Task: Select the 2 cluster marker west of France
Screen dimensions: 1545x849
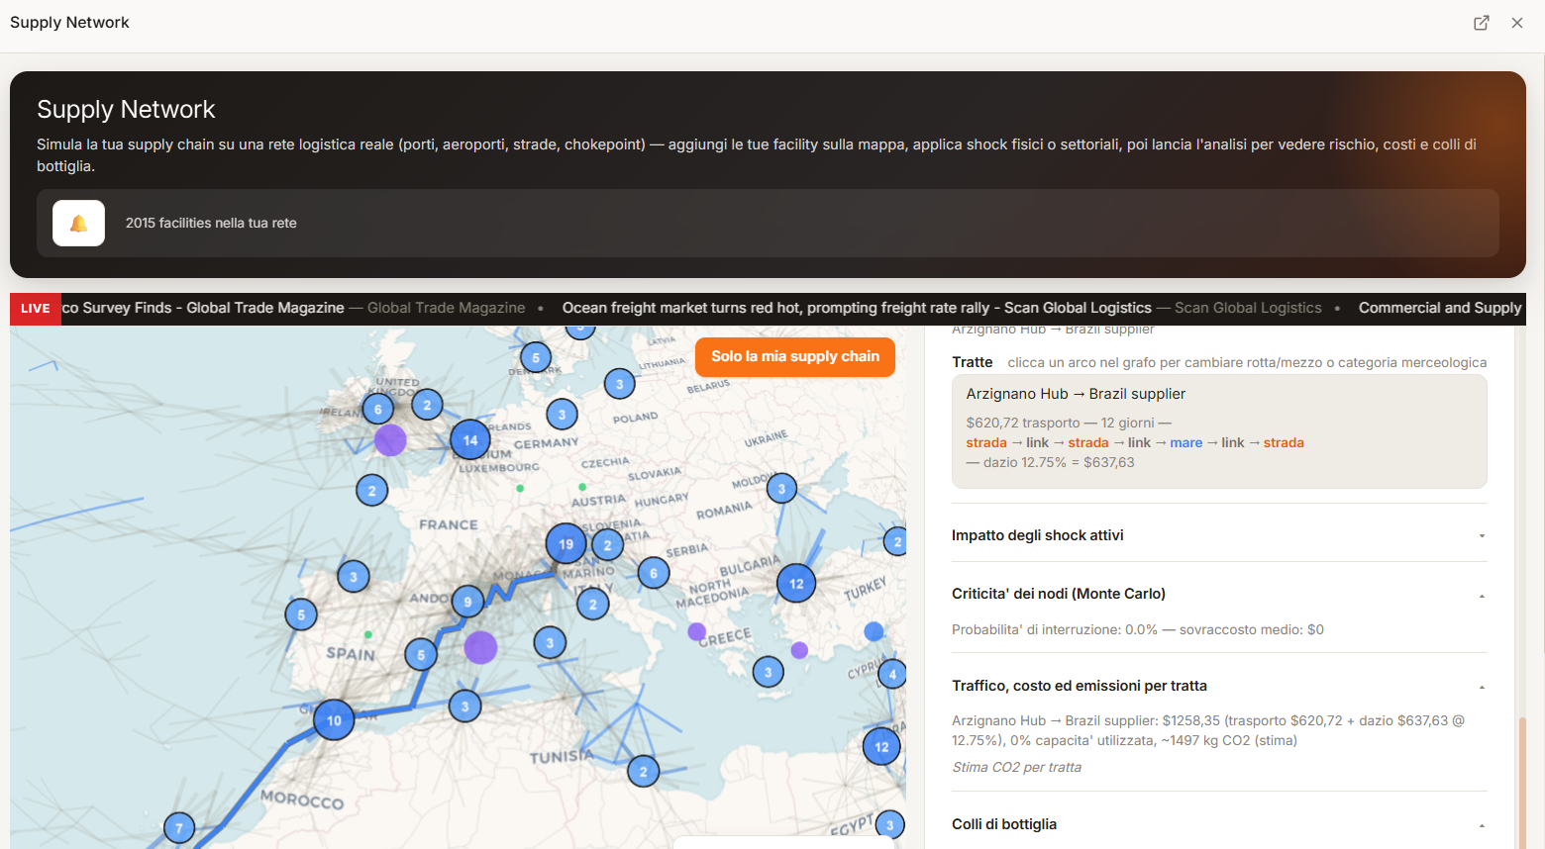Action: click(372, 490)
